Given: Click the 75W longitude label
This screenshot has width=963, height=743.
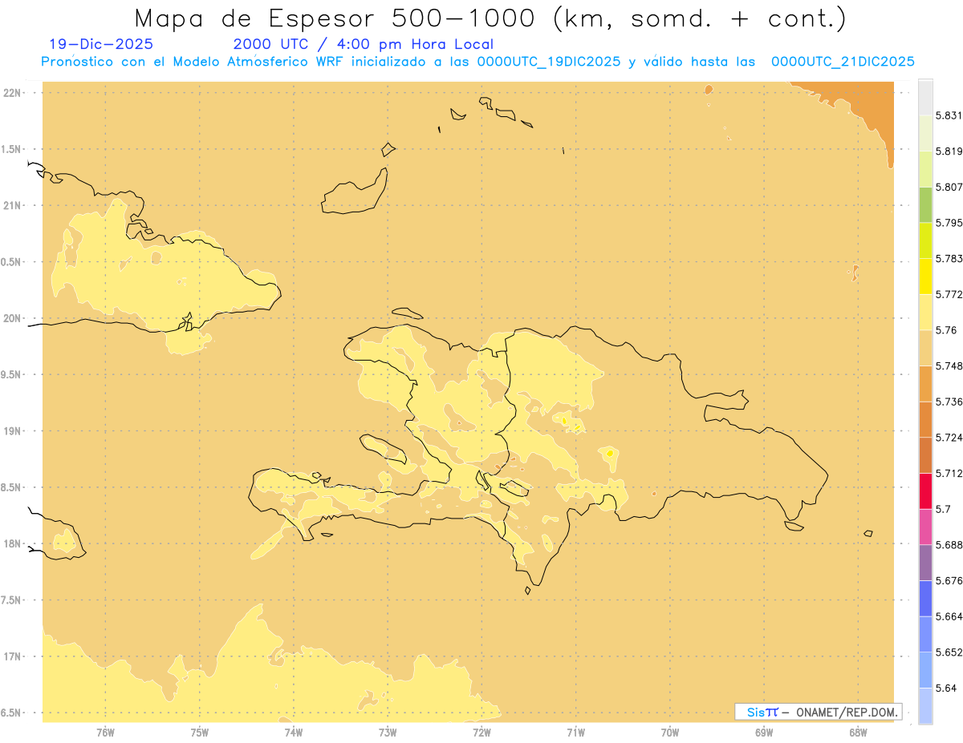Looking at the screenshot, I should coord(199,733).
